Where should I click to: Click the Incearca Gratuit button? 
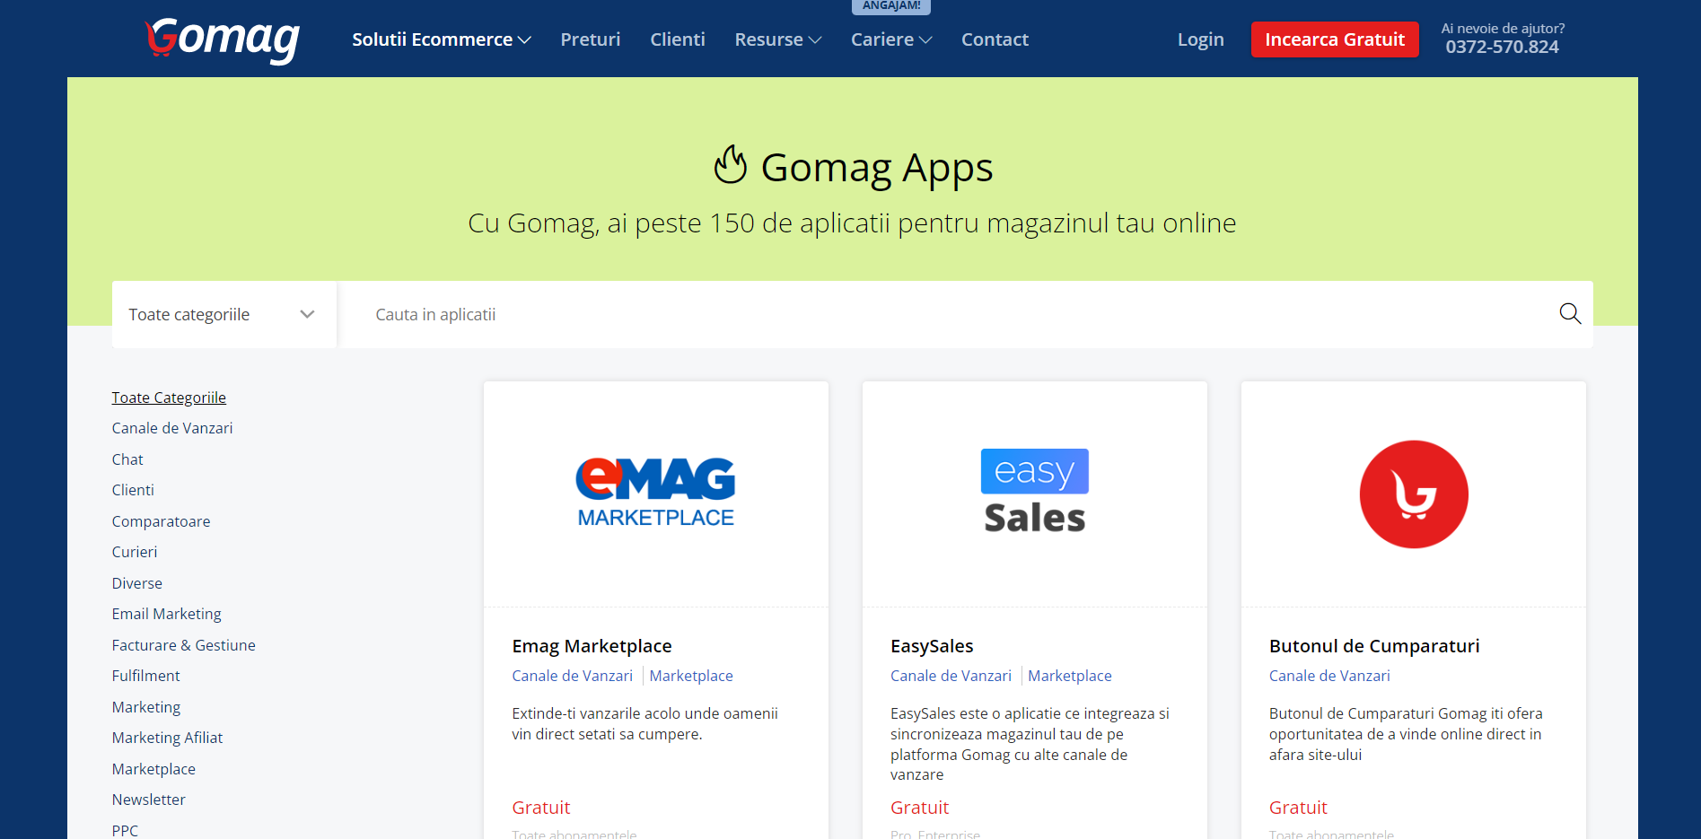coord(1335,39)
